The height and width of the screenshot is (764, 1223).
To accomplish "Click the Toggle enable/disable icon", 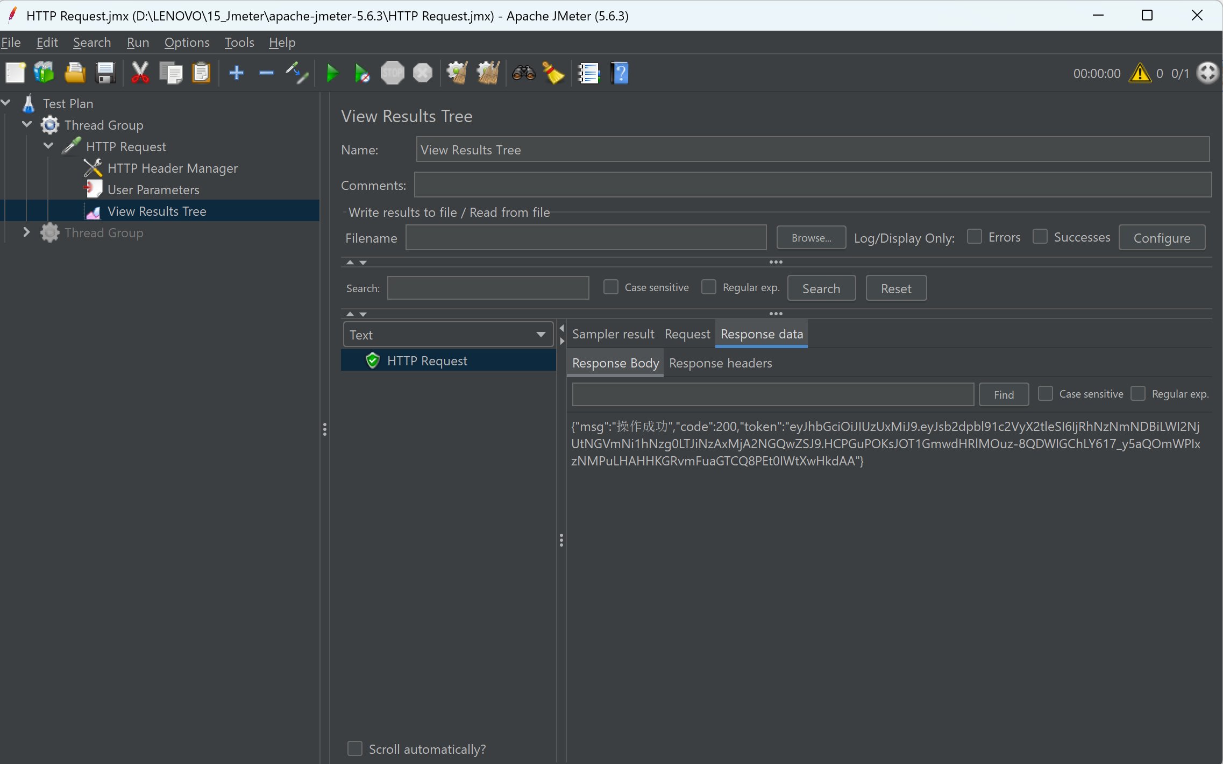I will [297, 73].
